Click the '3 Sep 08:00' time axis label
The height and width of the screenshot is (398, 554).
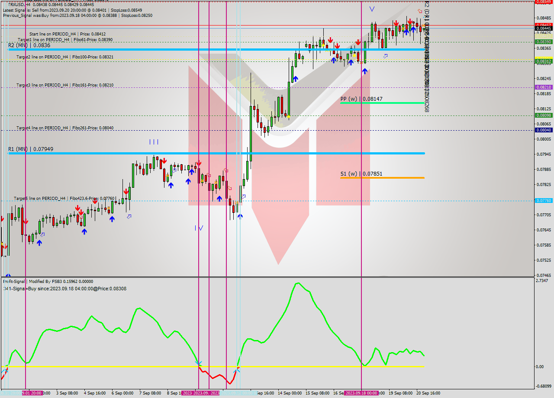point(67,393)
